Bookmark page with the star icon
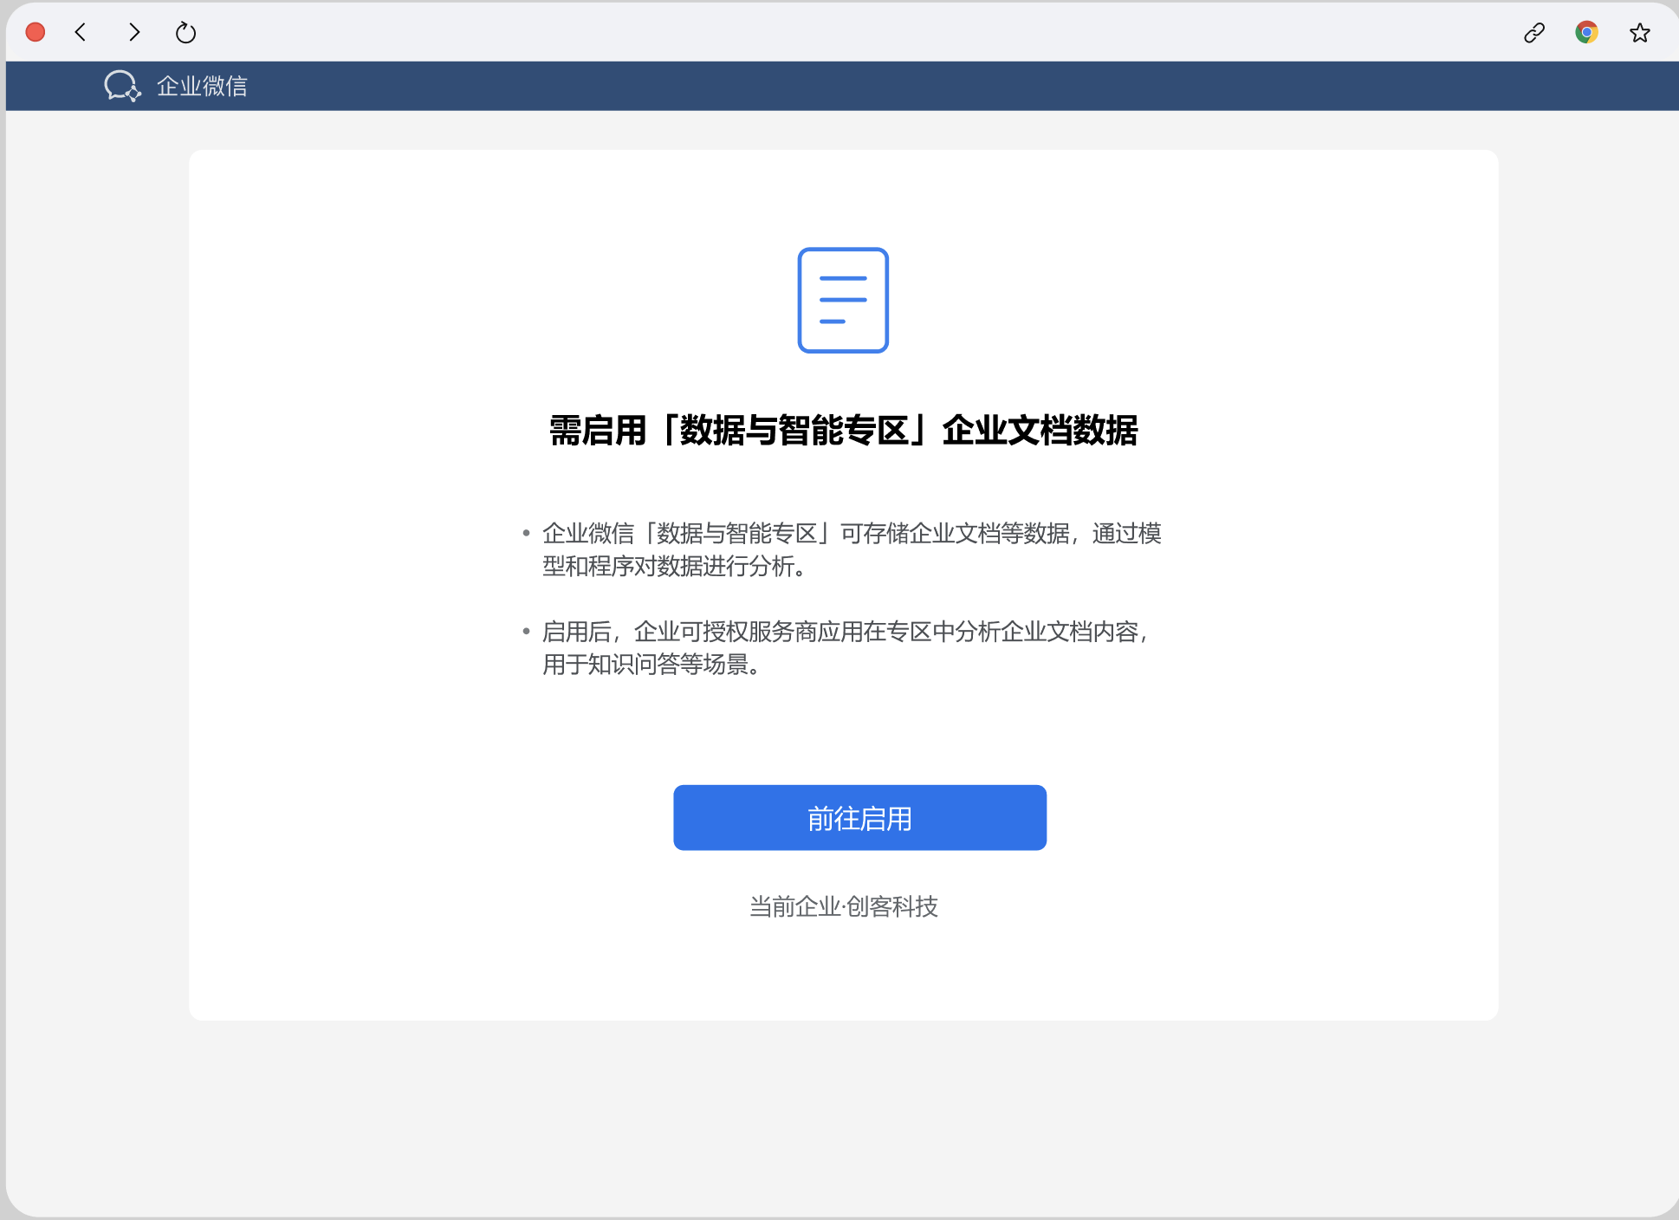 tap(1639, 33)
